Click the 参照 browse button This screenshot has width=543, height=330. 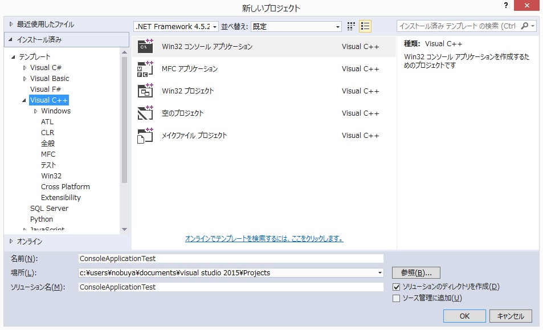click(x=416, y=272)
